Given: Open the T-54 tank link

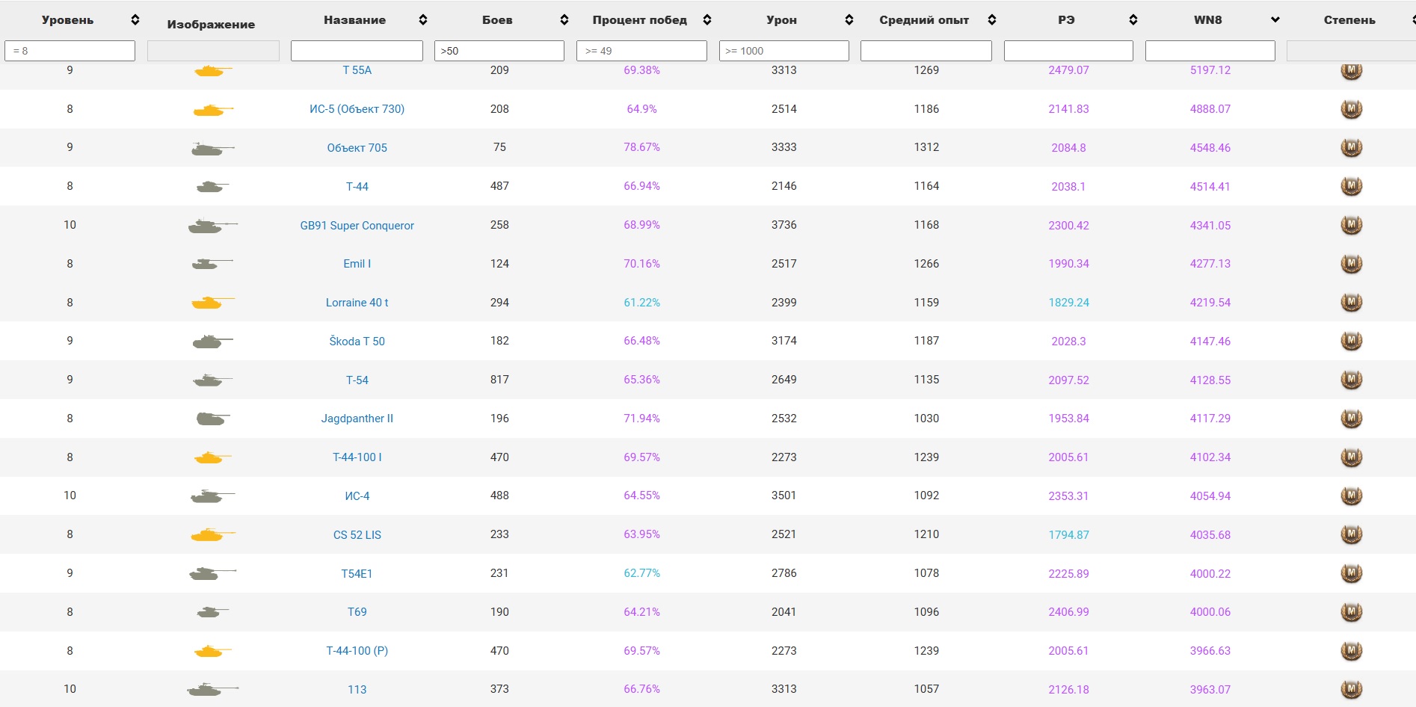Looking at the screenshot, I should [x=357, y=380].
